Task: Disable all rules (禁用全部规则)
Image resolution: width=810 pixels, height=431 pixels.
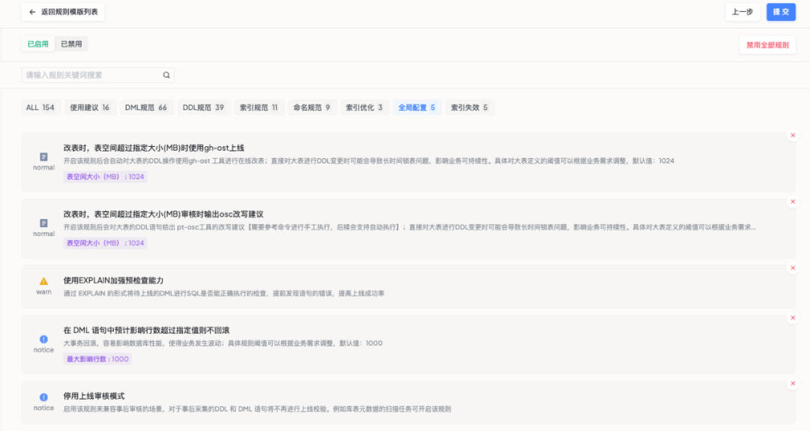Action: point(767,45)
